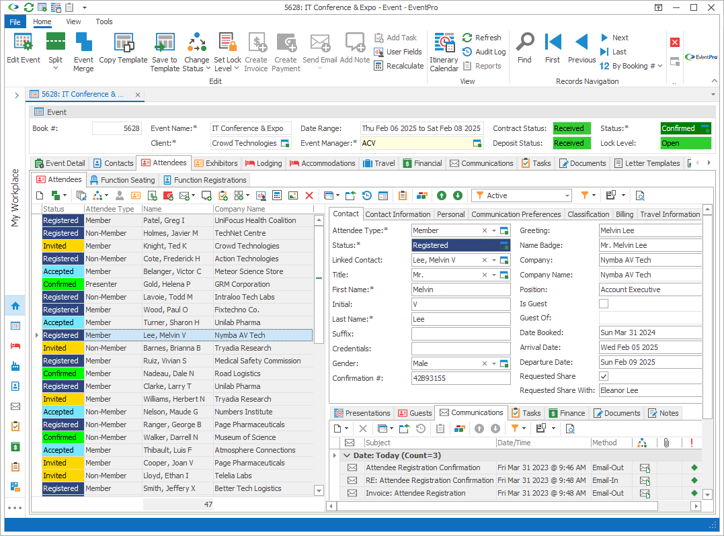Image resolution: width=724 pixels, height=536 pixels.
Task: Collapse the Date: Today group
Action: [347, 455]
